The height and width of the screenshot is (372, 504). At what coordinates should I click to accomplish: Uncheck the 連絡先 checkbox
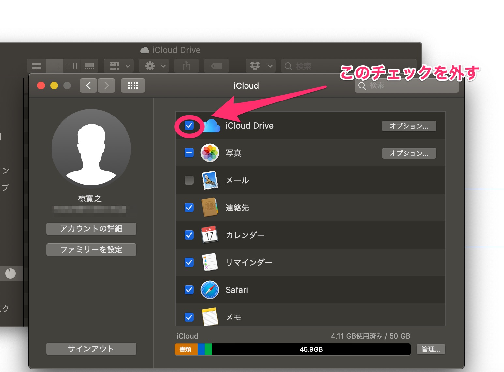click(189, 208)
